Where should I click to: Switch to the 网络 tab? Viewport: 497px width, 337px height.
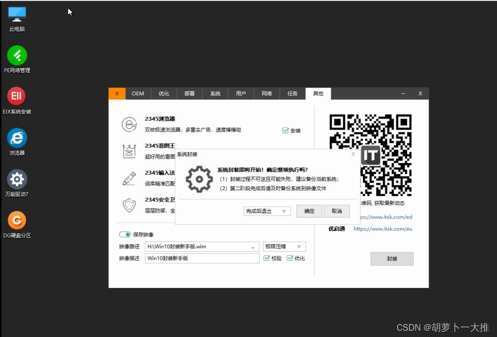(x=267, y=93)
